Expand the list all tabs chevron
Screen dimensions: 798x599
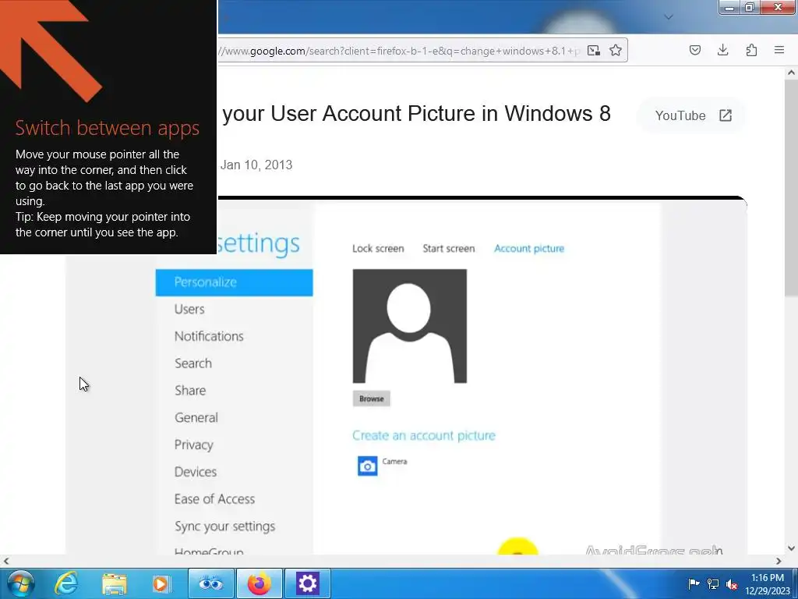669,17
